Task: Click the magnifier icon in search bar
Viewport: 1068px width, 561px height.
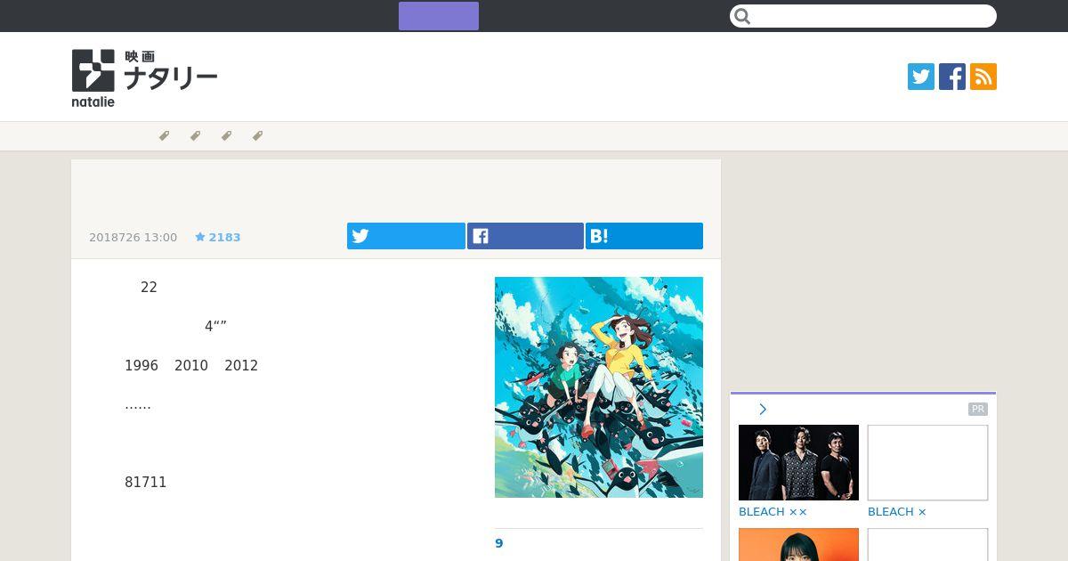Action: tap(743, 16)
